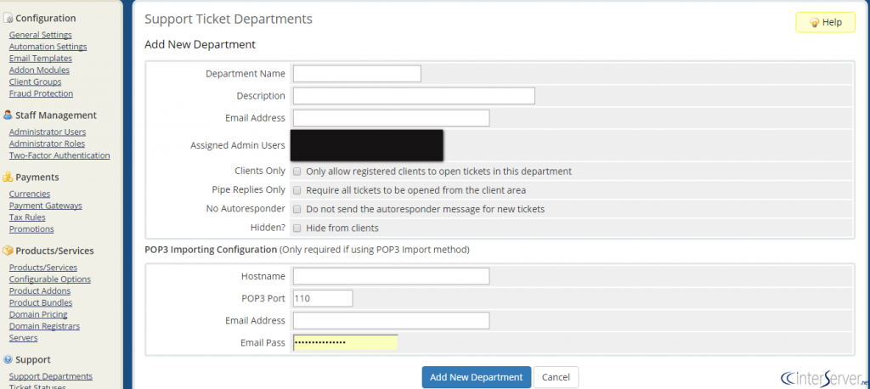Toggle the Hide from clients checkbox
Image resolution: width=870 pixels, height=389 pixels.
point(297,228)
